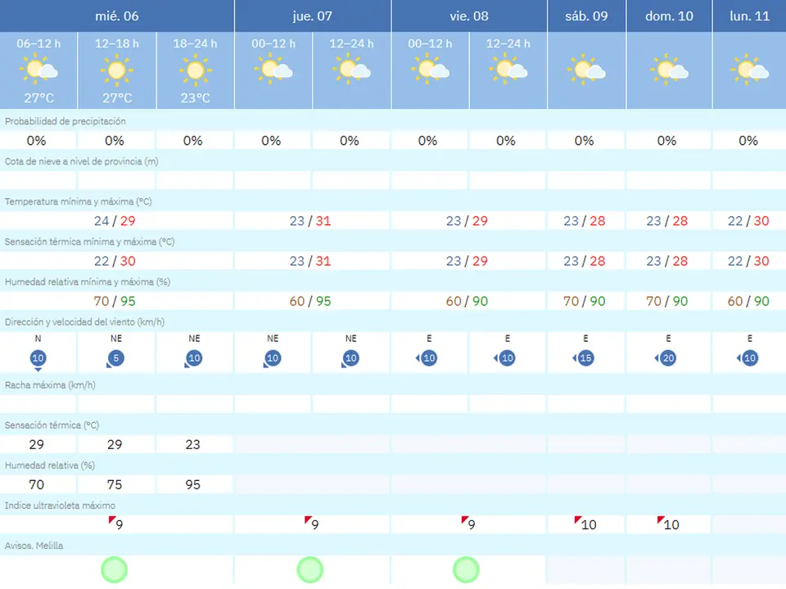Click the Probabilidad de precipitación row label
This screenshot has height=589, width=786.
pos(65,121)
